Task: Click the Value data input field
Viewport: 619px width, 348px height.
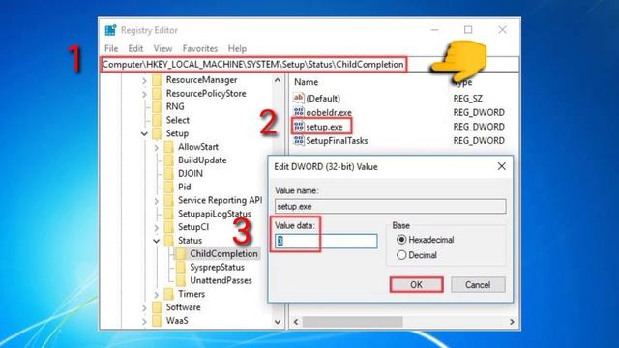Action: [326, 241]
